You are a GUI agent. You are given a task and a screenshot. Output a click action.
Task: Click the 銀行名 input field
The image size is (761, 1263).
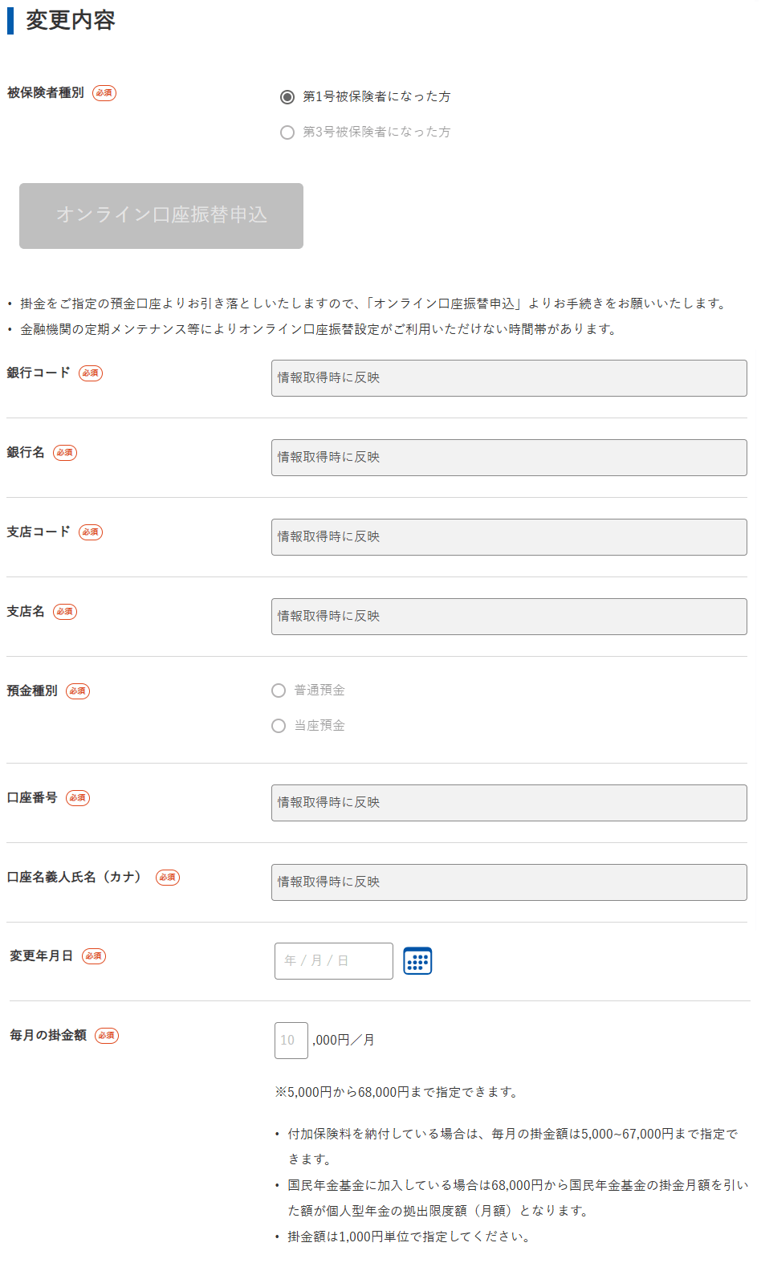pos(509,458)
